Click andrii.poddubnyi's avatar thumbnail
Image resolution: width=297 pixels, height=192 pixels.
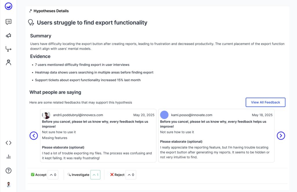click(46, 115)
